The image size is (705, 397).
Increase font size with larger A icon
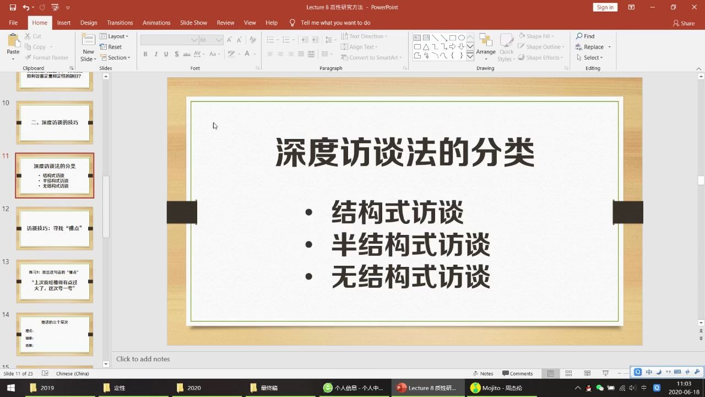tap(230, 40)
